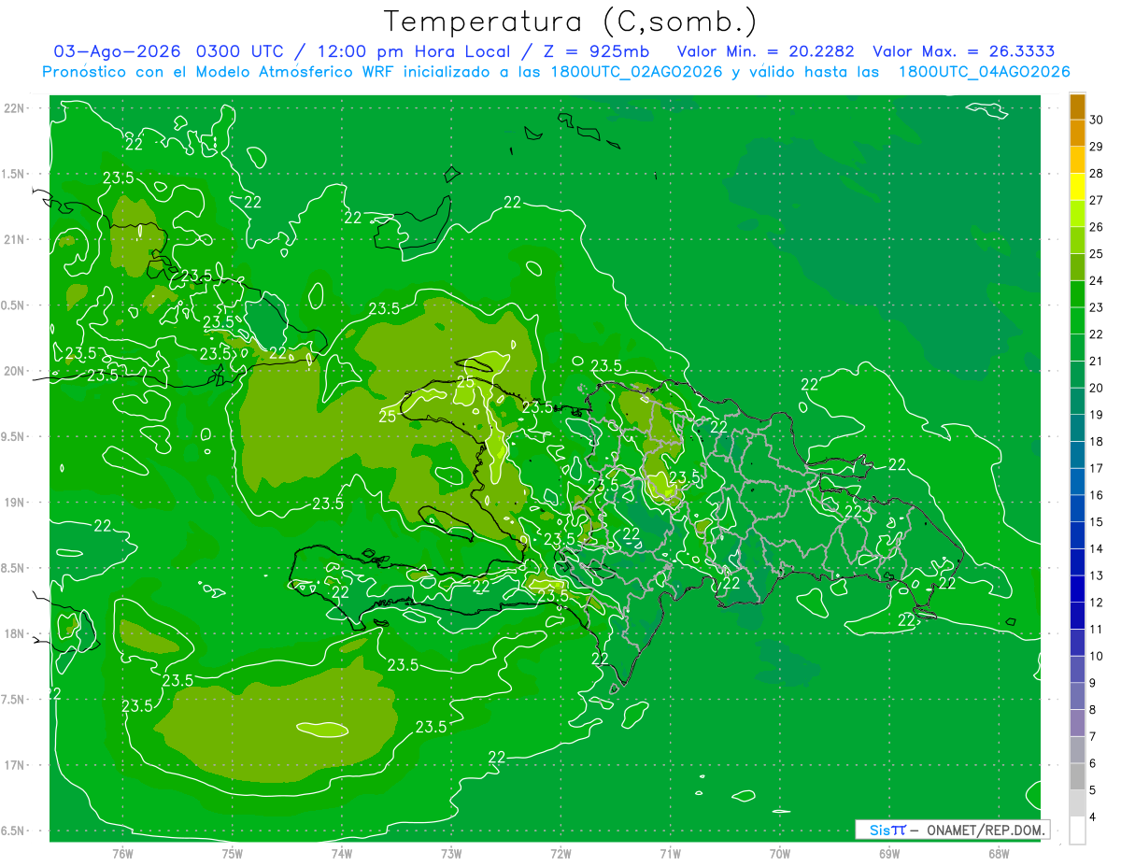Pick the green swatch between 23 and 24
1121x866 pixels.
pyautogui.click(x=1077, y=294)
